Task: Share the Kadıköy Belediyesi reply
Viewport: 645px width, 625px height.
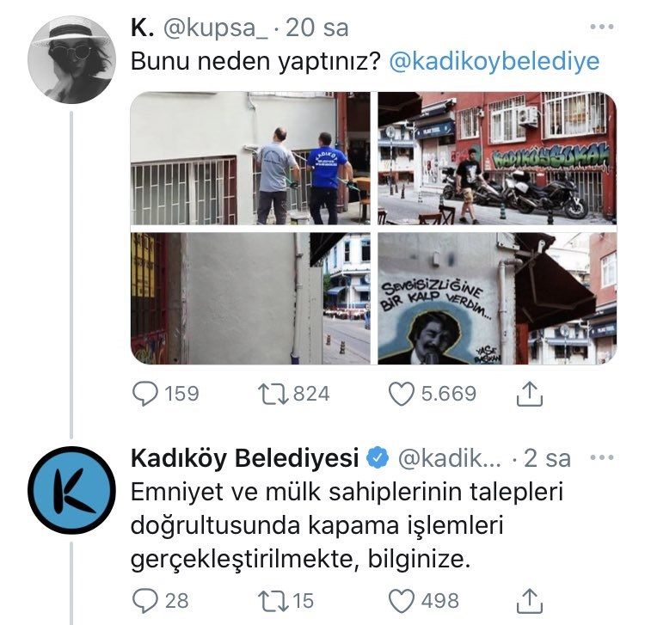Action: click(530, 601)
